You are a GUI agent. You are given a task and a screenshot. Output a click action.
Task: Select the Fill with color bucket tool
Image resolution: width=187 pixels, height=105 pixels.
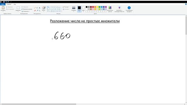pyautogui.click(x=37, y=8)
